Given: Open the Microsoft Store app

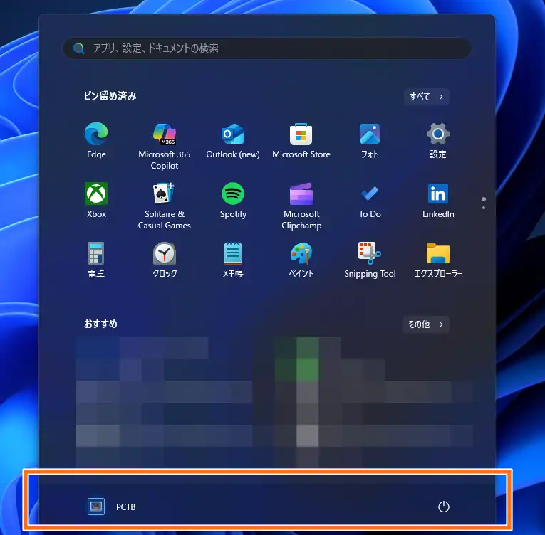Looking at the screenshot, I should (x=301, y=141).
